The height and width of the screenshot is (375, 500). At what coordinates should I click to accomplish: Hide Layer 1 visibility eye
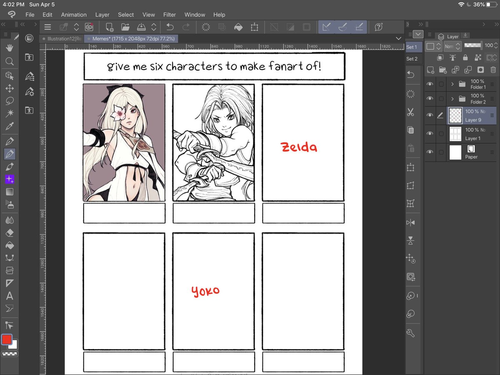click(x=430, y=134)
